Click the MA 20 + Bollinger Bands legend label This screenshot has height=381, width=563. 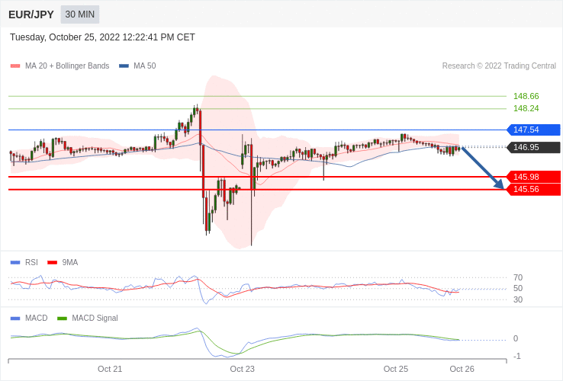coord(67,66)
